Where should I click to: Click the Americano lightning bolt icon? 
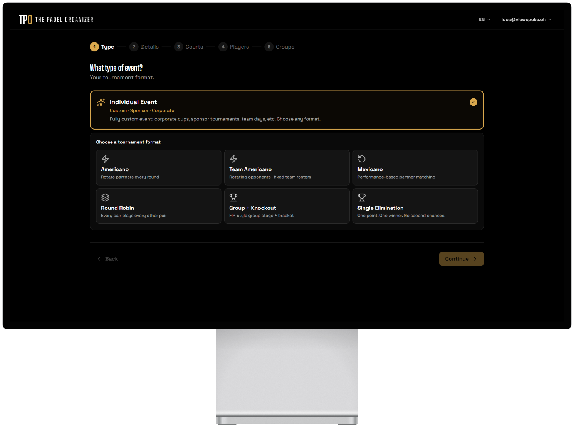105,159
